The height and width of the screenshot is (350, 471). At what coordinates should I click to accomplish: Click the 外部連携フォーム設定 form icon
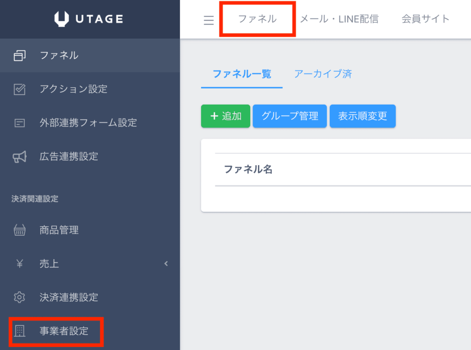pos(19,123)
